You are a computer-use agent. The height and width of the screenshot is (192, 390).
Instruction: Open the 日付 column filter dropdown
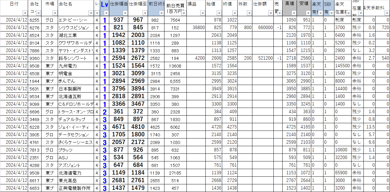[x=25, y=13]
